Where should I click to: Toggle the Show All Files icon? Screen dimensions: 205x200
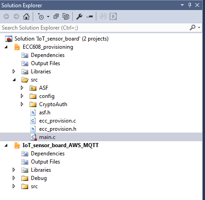(66, 16)
